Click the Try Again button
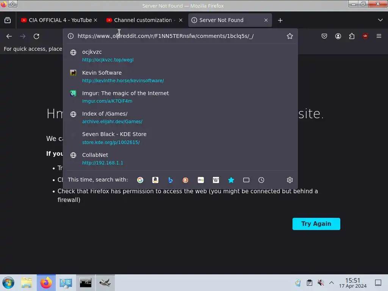Image resolution: width=388 pixels, height=291 pixels. click(316, 224)
